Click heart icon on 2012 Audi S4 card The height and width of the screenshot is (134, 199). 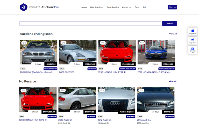click(x=101, y=90)
